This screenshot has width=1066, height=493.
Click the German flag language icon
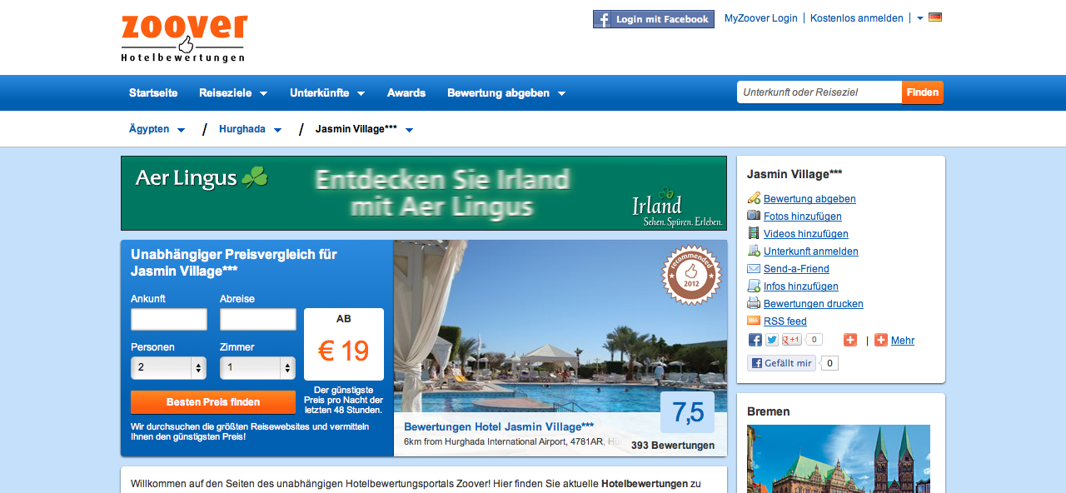(x=935, y=17)
